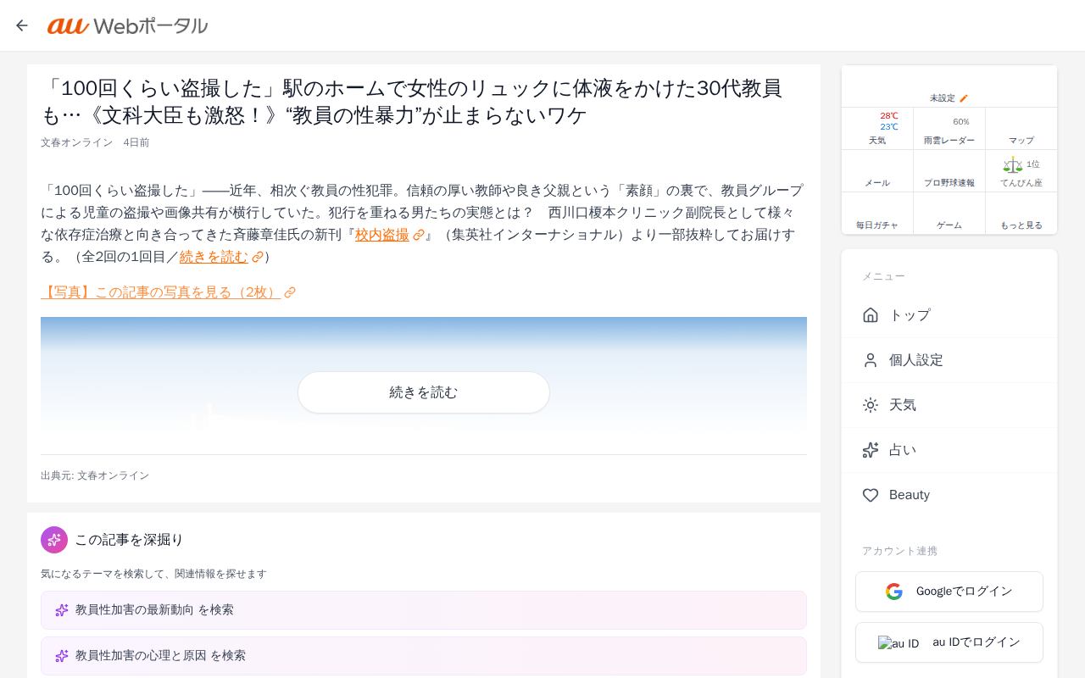Image resolution: width=1085 pixels, height=678 pixels.
Task: Select 個人設定 menu item
Action: click(x=949, y=360)
